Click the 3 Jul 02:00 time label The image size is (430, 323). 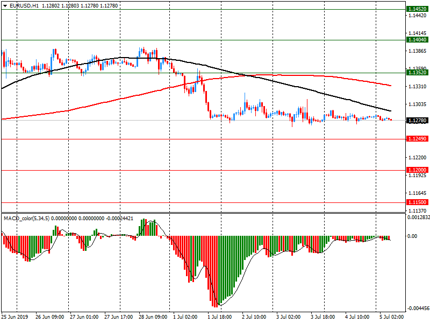pos(288,317)
